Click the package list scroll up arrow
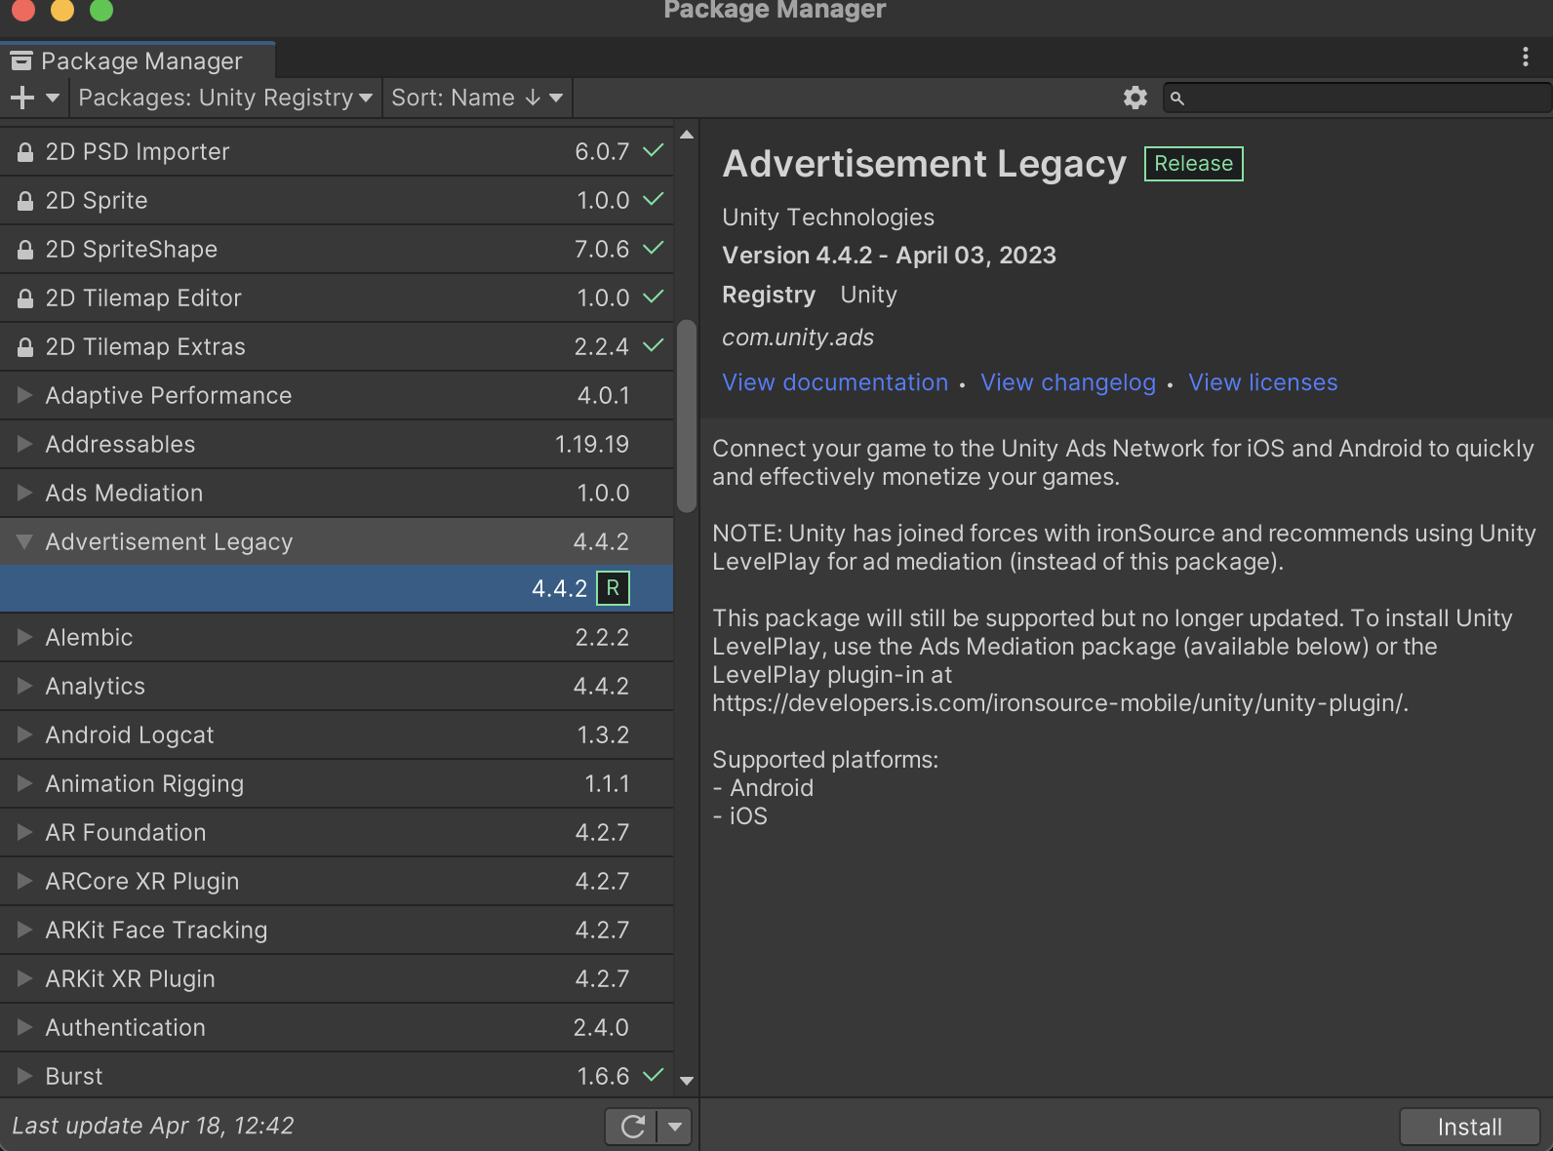 [687, 135]
